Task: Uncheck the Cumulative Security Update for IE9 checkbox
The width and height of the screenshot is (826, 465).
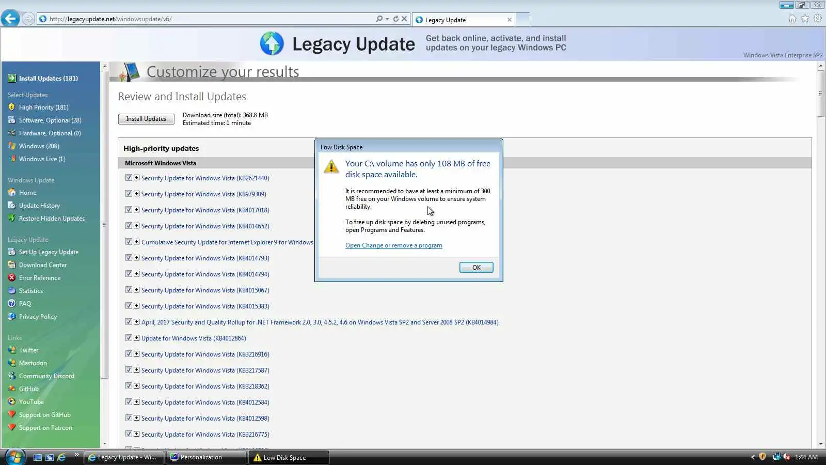Action: tap(129, 242)
